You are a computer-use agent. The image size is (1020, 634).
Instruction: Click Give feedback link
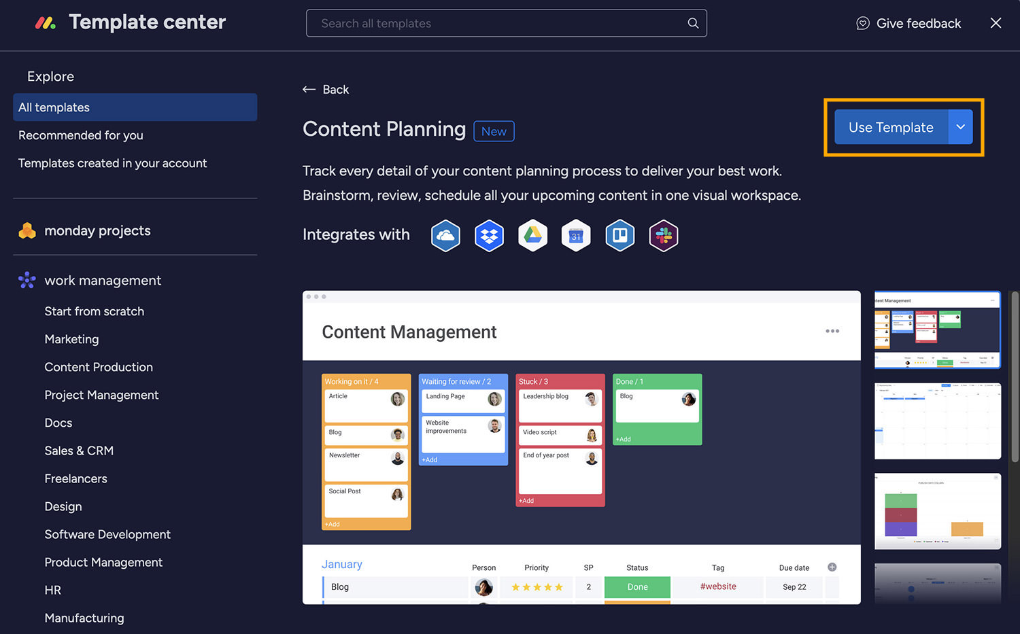[908, 23]
